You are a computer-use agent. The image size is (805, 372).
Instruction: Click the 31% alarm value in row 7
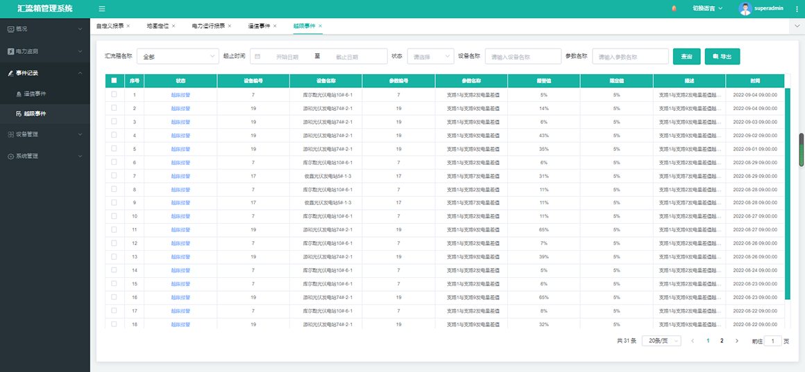tap(544, 176)
